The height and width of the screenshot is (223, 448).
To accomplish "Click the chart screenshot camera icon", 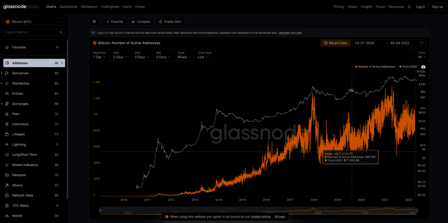I will 423,67.
